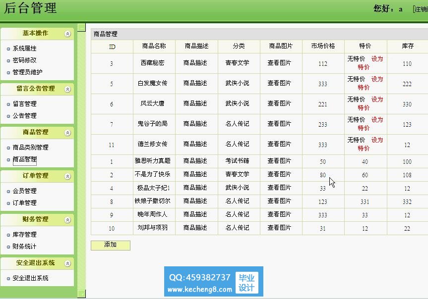View 商品描述 of 白发魔女传
This screenshot has width=428, height=299.
point(195,83)
